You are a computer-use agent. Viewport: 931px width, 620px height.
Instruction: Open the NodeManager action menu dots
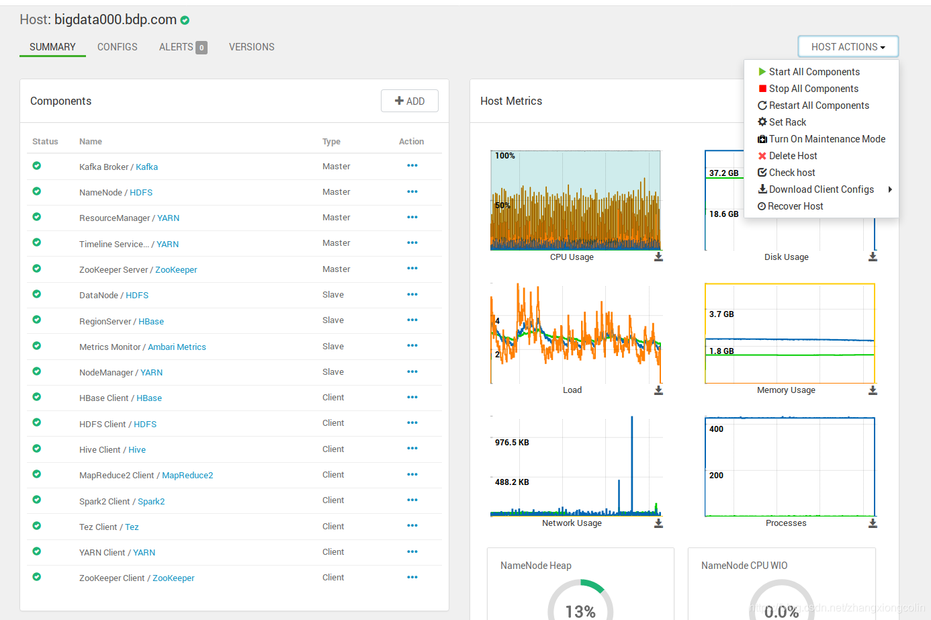tap(412, 371)
